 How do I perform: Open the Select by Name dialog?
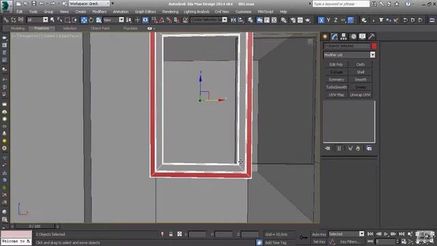click(x=59, y=20)
